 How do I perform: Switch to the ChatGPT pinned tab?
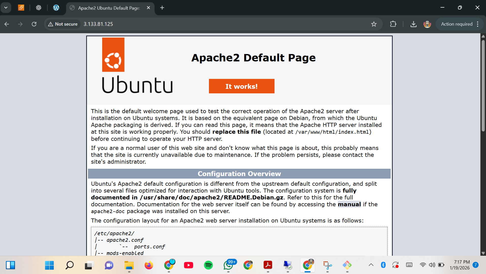click(39, 8)
